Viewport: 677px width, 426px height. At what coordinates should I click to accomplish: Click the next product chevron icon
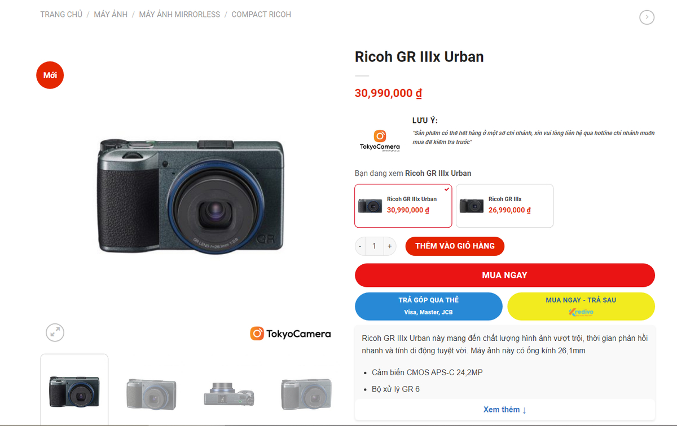647,17
